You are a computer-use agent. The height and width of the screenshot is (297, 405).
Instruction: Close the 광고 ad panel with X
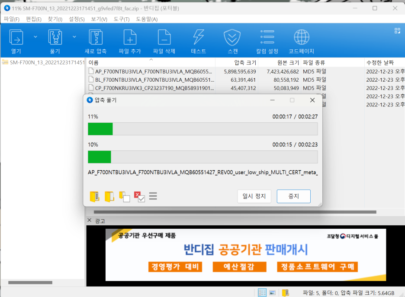90,220
